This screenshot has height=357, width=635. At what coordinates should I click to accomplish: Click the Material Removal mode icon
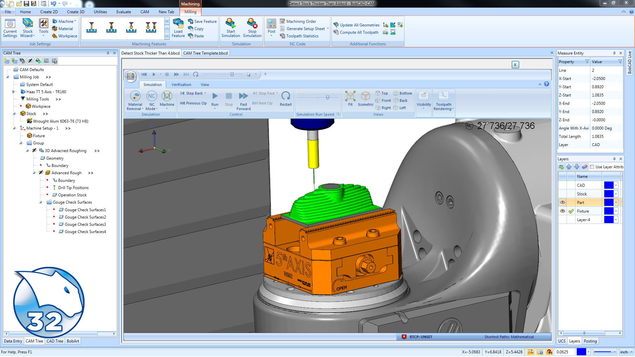pos(135,96)
